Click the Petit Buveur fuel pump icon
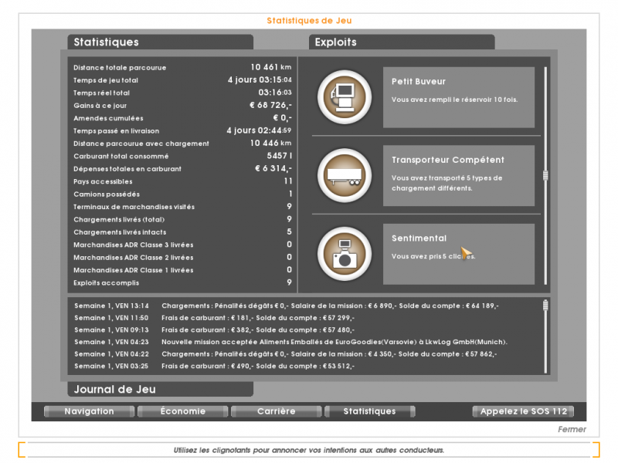This screenshot has width=618, height=463. tap(345, 97)
